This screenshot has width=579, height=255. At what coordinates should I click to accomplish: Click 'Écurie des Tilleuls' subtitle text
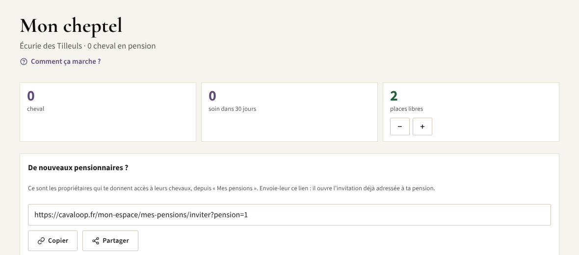pos(51,46)
